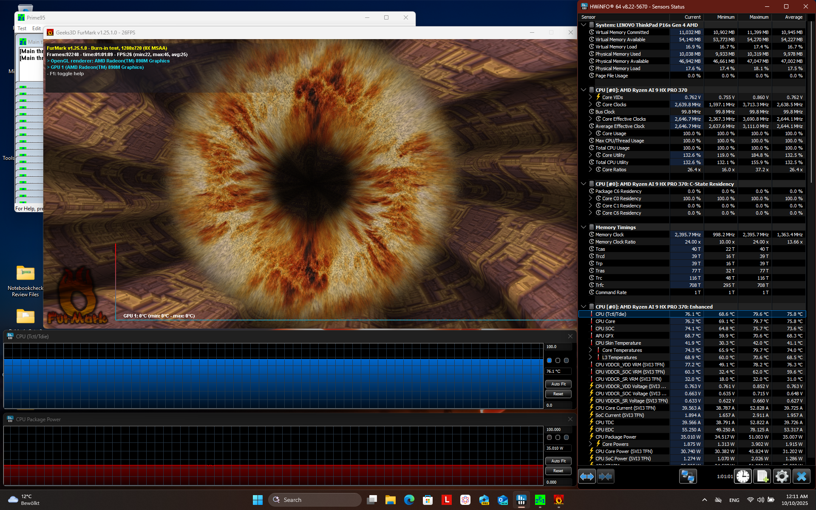Open HWiNFO sensor settings gear
Image resolution: width=816 pixels, height=510 pixels.
(782, 476)
